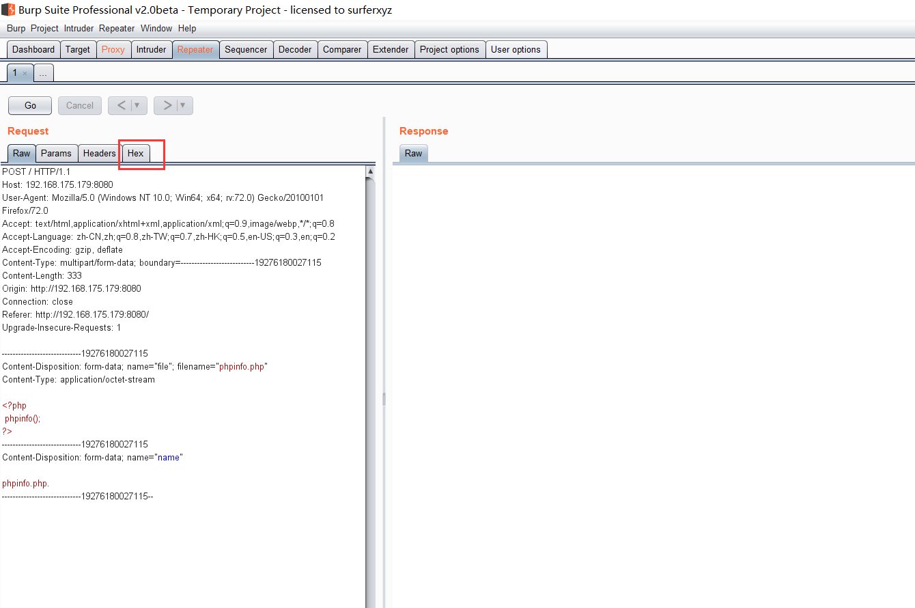This screenshot has width=915, height=608.
Task: Click the User-Agent header line
Action: 163,204
